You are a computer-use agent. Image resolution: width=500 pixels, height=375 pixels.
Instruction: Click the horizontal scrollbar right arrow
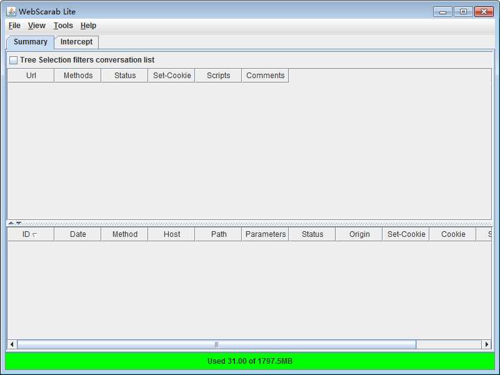pos(486,344)
